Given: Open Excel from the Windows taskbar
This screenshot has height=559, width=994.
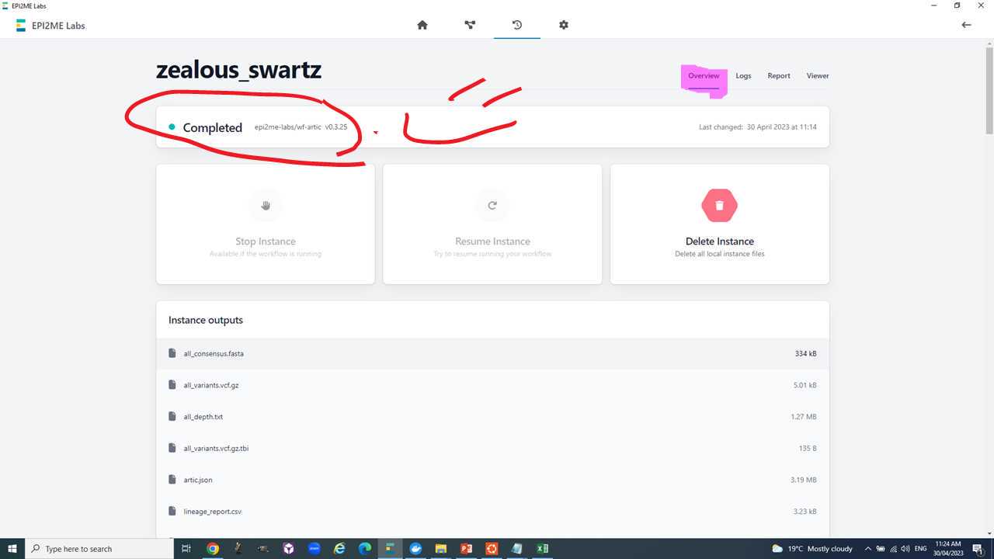Looking at the screenshot, I should point(542,549).
